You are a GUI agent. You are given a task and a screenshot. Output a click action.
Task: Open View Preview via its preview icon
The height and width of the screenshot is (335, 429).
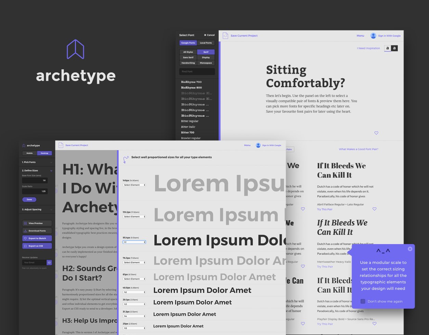point(26,223)
